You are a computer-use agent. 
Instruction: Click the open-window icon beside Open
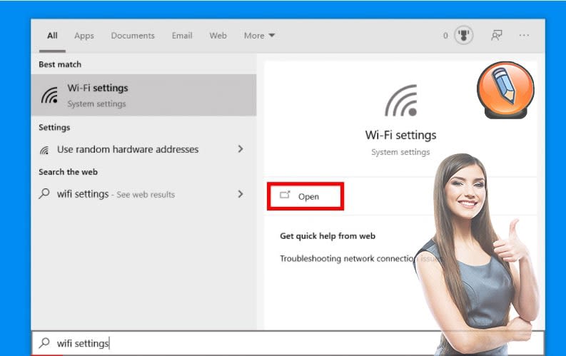285,195
